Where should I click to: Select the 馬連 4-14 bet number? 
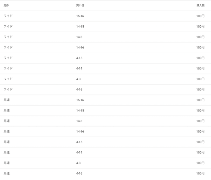click(x=79, y=152)
